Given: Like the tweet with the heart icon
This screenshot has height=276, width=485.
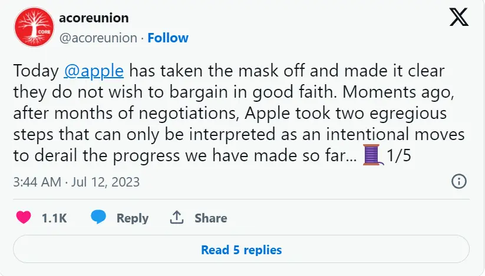Looking at the screenshot, I should pos(24,217).
